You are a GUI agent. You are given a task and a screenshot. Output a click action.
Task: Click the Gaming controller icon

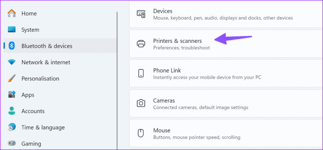12,144
